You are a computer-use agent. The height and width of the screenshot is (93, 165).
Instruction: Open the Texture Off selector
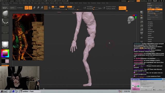point(5,37)
